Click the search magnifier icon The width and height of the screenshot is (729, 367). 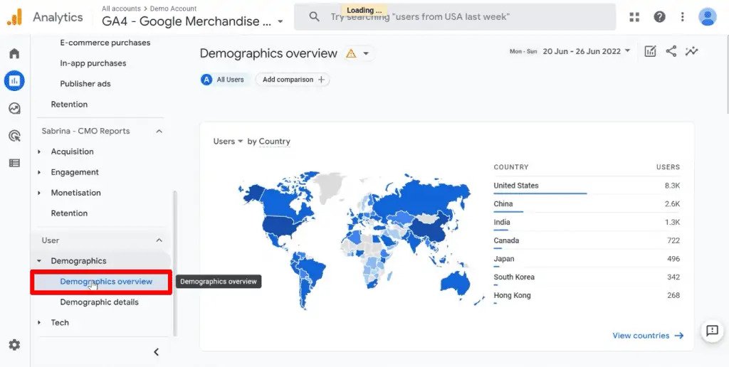(314, 17)
